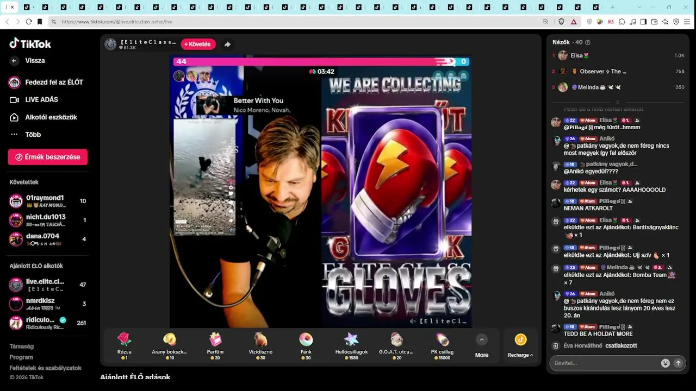Image resolution: width=696 pixels, height=391 pixels.
Task: Click the music note media control icon
Action: [633, 22]
